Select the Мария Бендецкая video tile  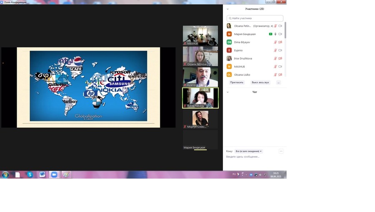tap(200, 140)
